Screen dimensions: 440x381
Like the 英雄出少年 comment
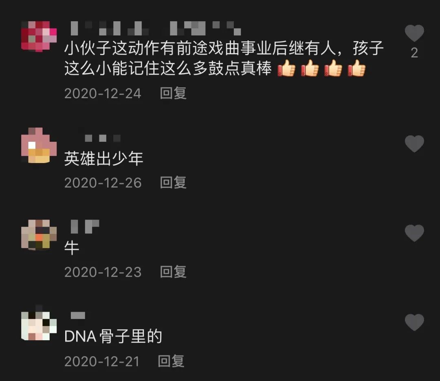(414, 143)
